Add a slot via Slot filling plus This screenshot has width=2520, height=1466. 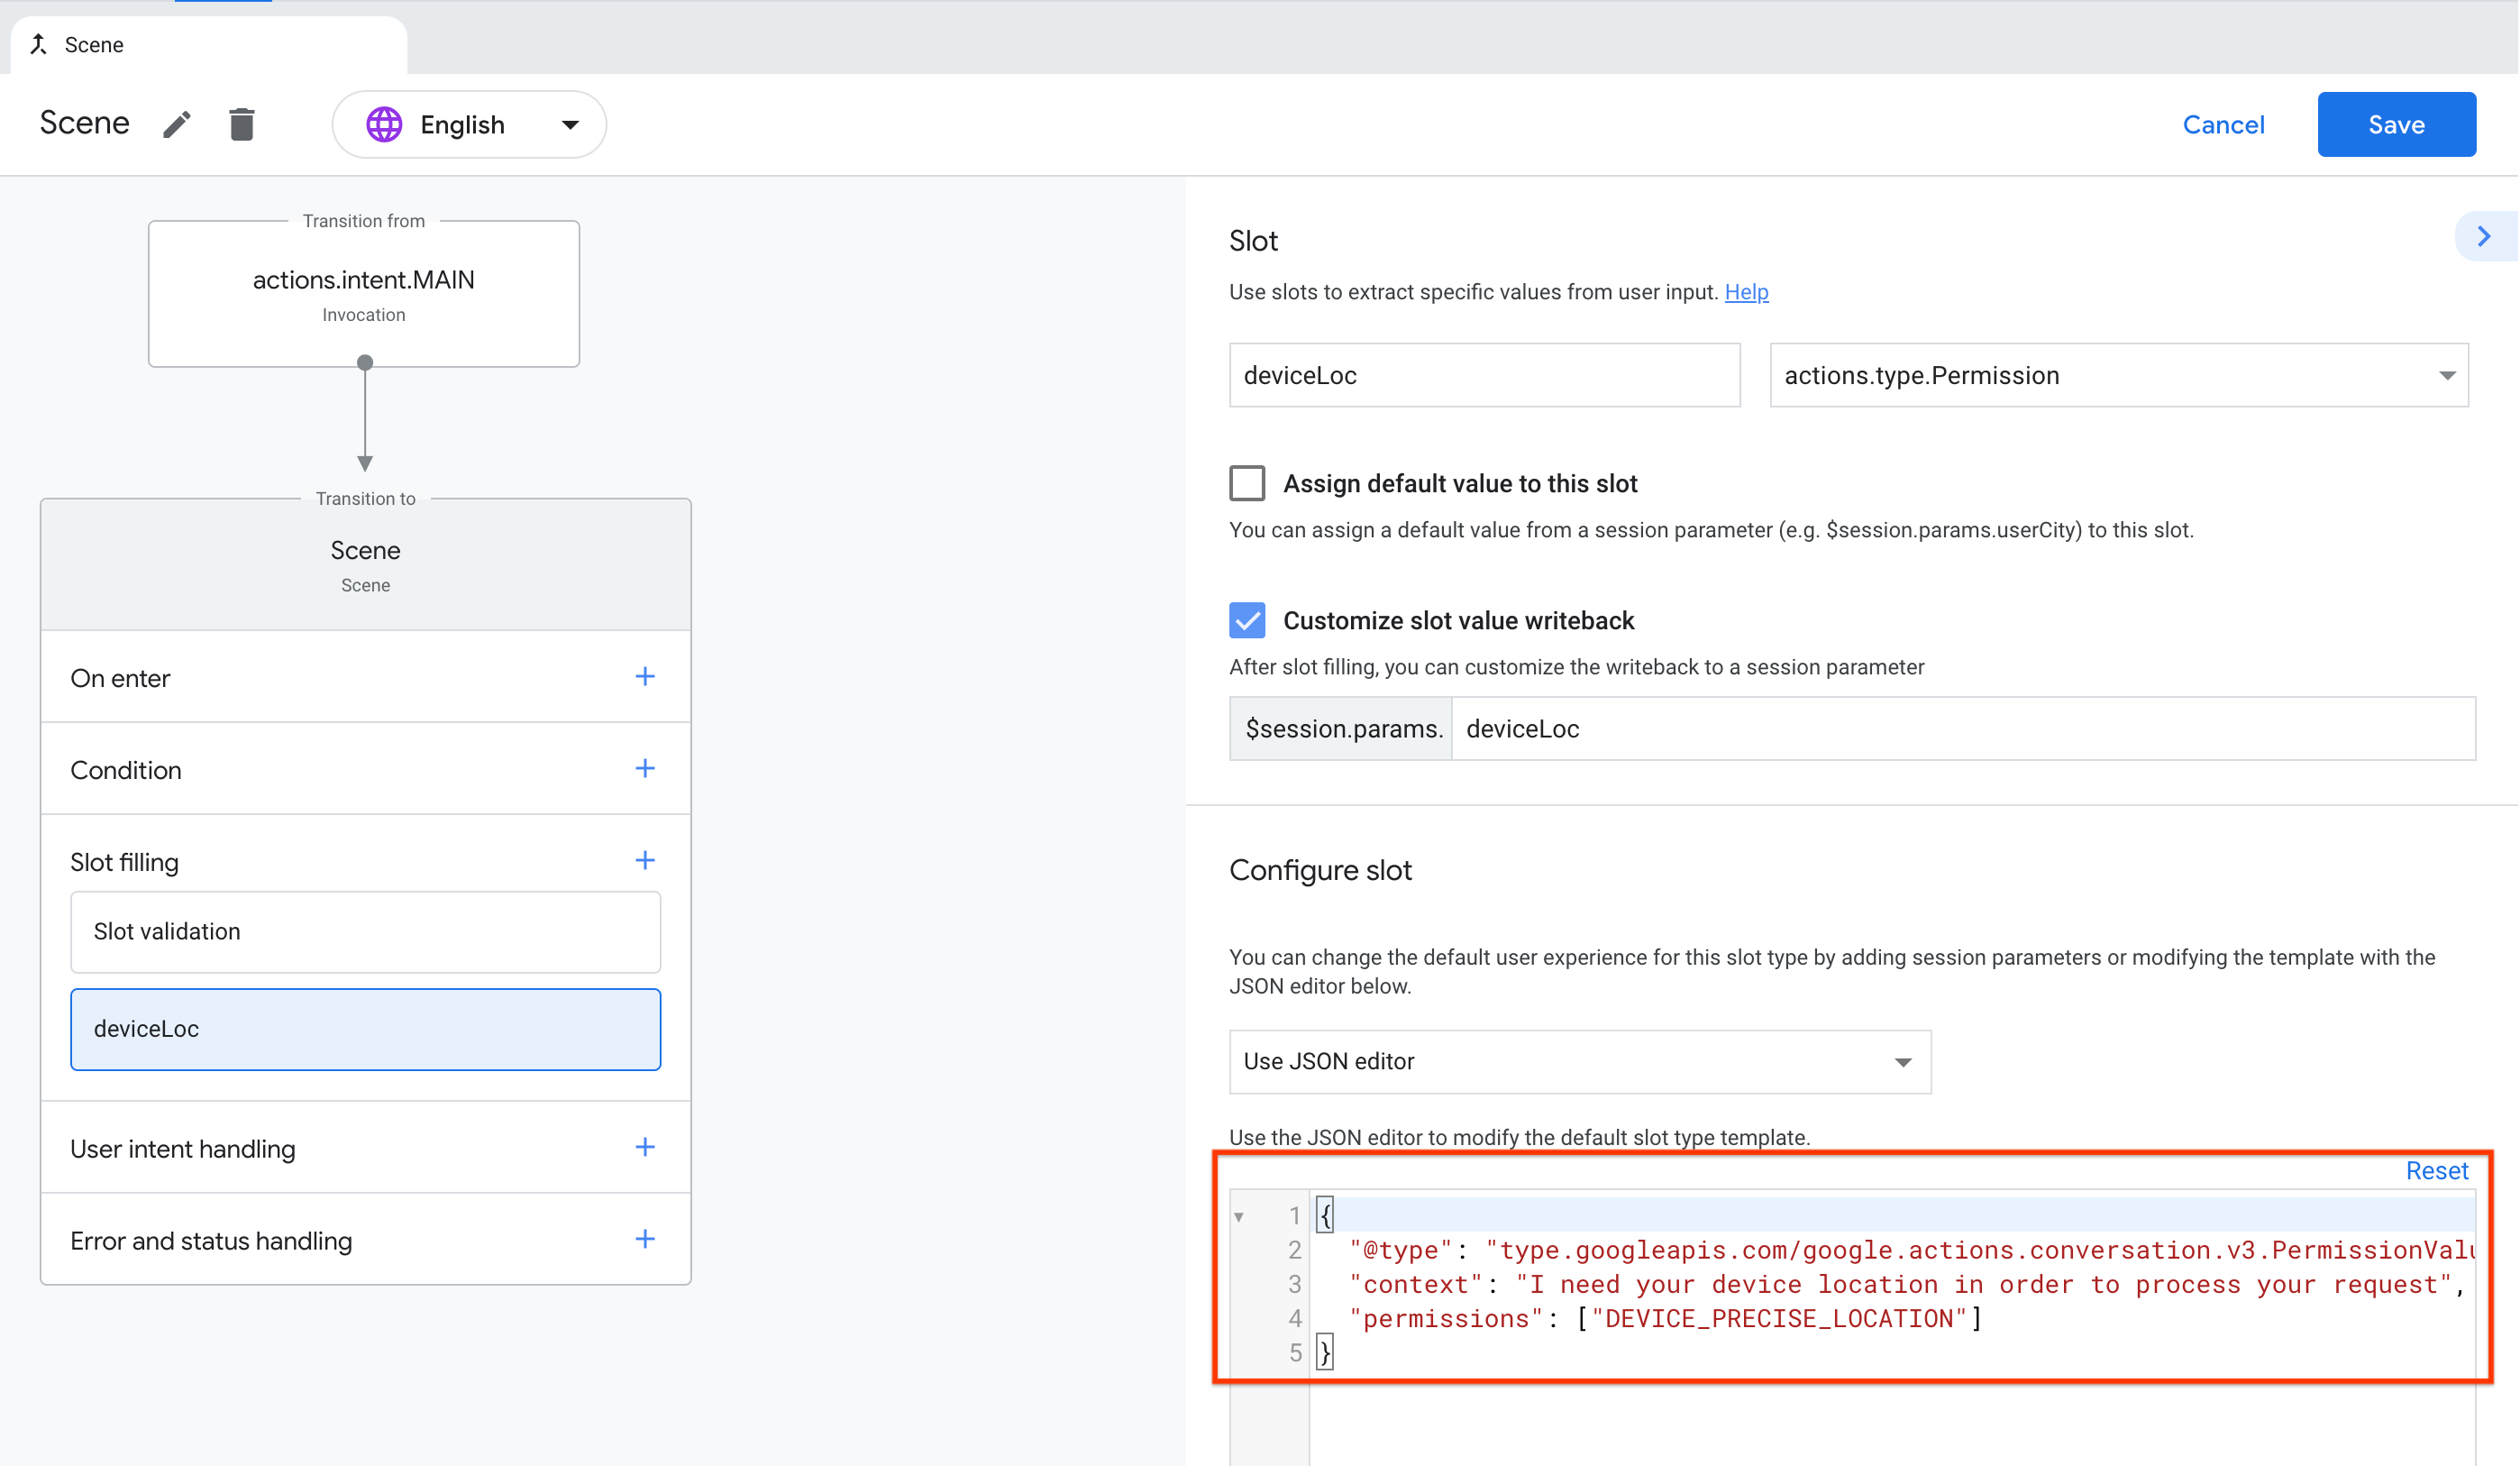coord(645,861)
